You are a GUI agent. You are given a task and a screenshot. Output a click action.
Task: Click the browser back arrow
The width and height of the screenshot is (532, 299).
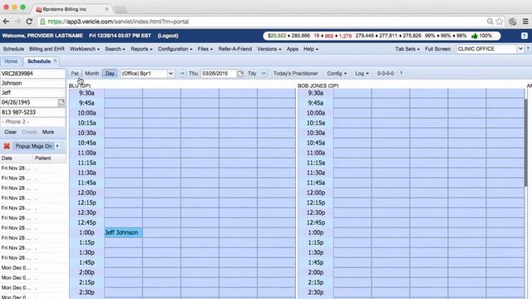point(6,22)
